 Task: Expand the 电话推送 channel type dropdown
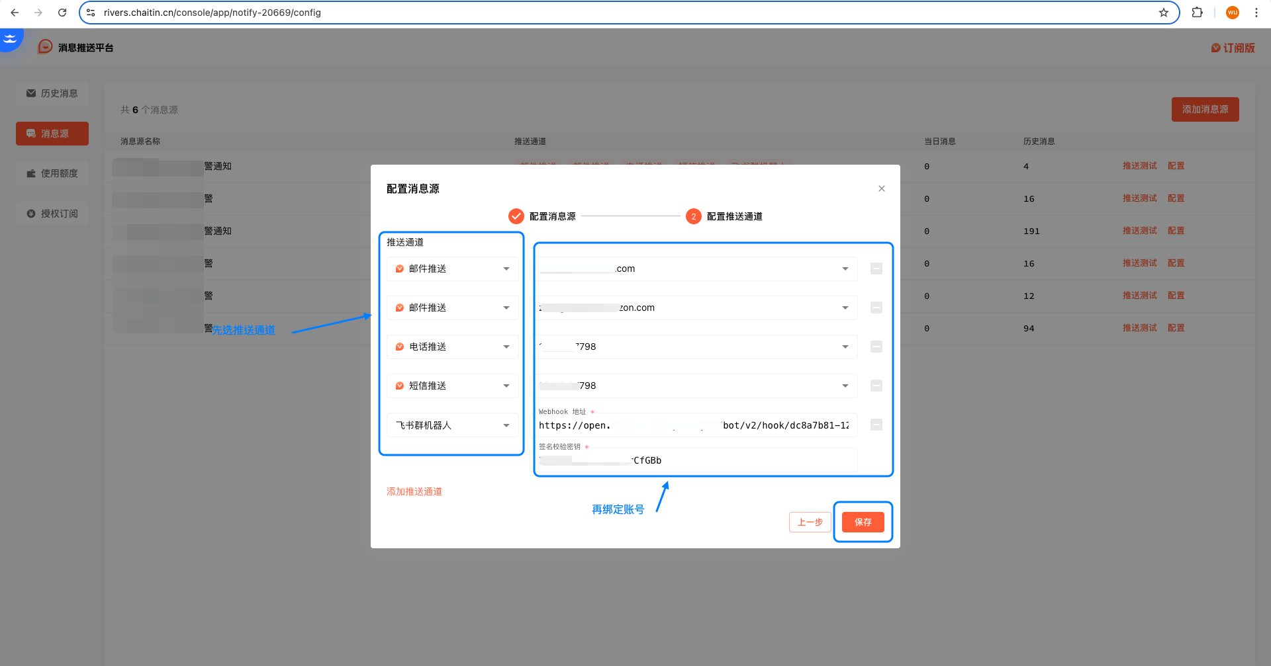pyautogui.click(x=453, y=347)
